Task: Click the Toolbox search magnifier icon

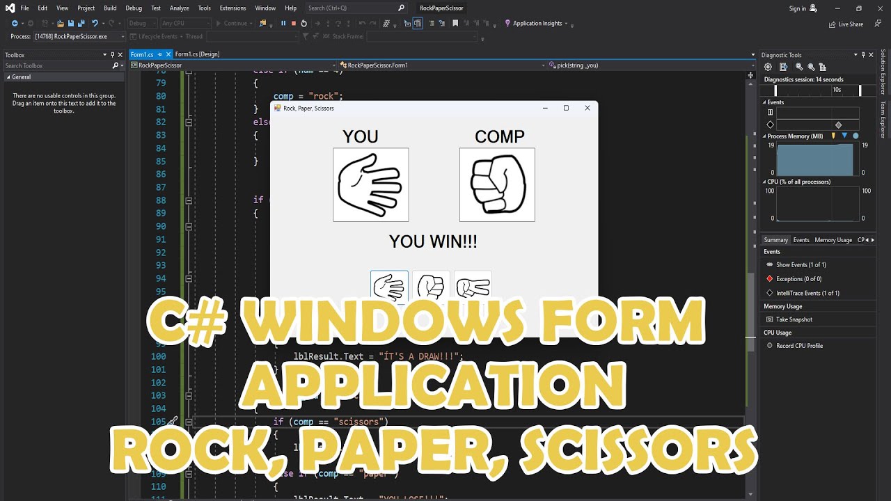Action: click(116, 65)
